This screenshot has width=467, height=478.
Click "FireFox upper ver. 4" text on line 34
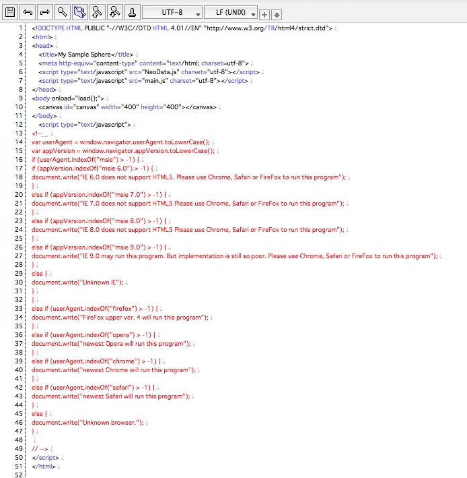(x=112, y=318)
